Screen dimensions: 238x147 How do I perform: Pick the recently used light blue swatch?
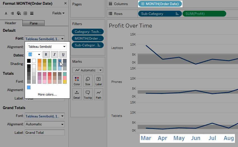pyautogui.click(x=29, y=87)
